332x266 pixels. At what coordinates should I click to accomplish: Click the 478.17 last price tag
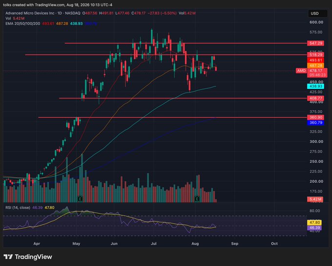317,70
